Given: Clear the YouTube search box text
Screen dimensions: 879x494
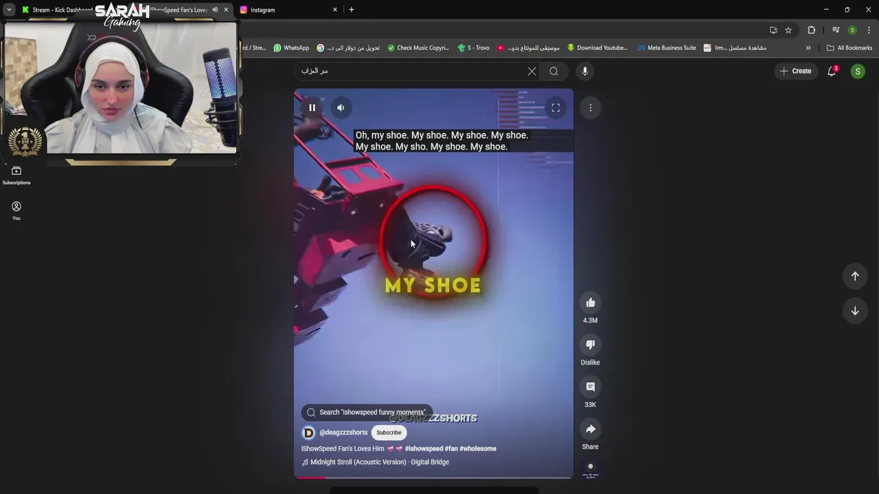Looking at the screenshot, I should click(x=532, y=71).
